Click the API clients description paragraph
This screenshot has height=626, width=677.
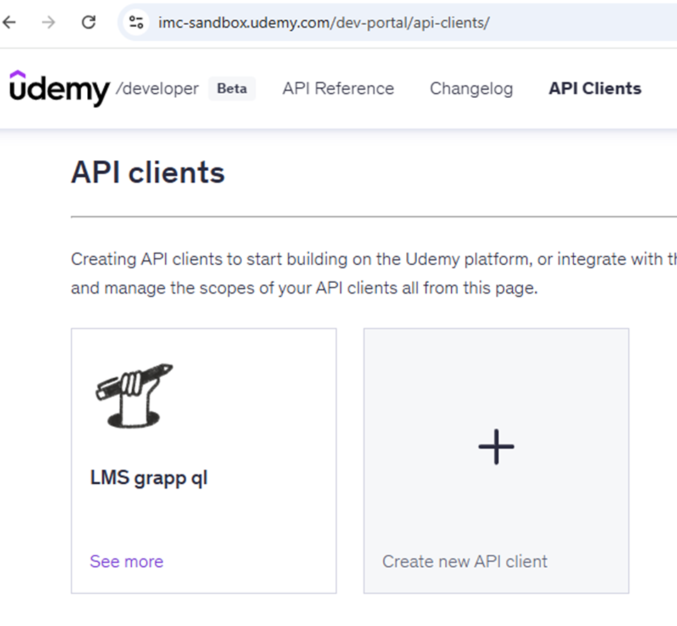tap(374, 273)
